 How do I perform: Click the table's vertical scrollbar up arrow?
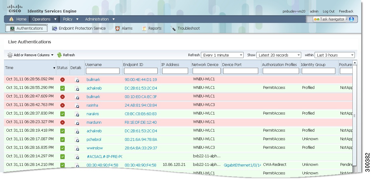click(x=355, y=63)
